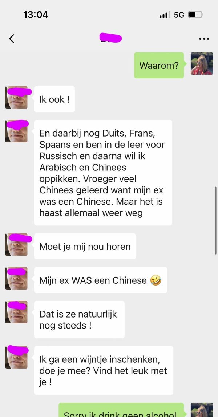Tap avatar beside 'Mijn ex WAS een Chinese'
Image resolution: width=218 pixels, height=417 pixels.
pos(16,279)
